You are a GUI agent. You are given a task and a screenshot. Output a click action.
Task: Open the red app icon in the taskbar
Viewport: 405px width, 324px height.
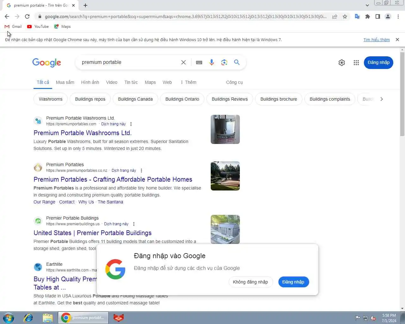click(x=119, y=318)
